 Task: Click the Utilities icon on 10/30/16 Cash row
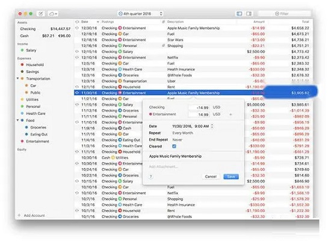click(113, 157)
